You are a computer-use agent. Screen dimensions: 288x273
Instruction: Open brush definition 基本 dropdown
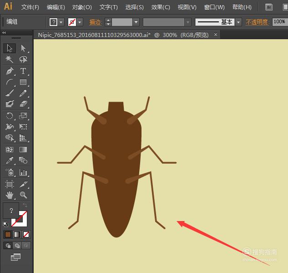[x=238, y=22]
